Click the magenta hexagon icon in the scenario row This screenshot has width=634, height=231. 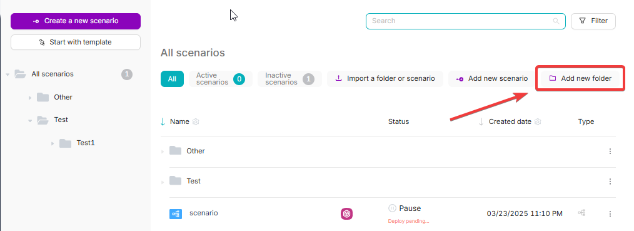[x=346, y=213]
